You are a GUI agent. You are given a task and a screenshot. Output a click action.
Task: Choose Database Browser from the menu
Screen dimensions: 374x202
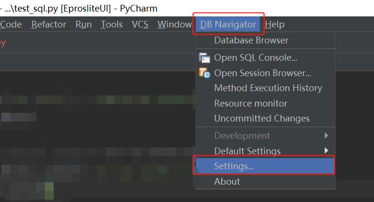[251, 40]
